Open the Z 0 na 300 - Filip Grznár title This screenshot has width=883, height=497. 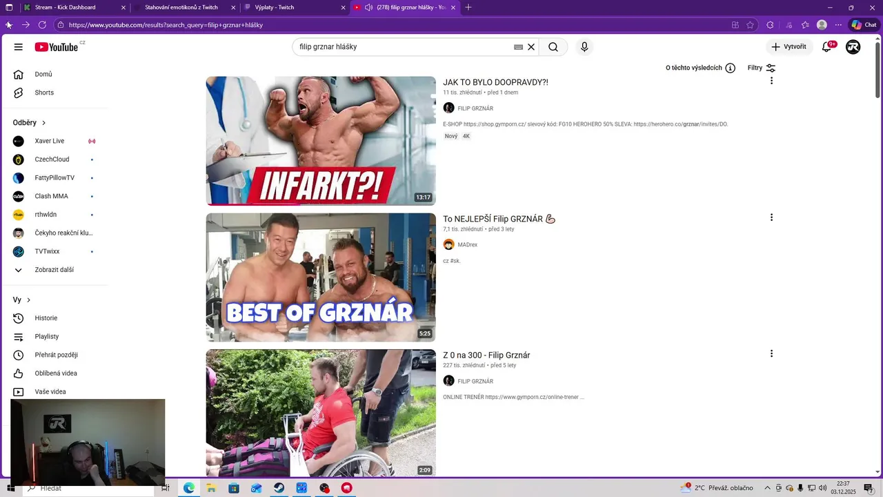[486, 355]
